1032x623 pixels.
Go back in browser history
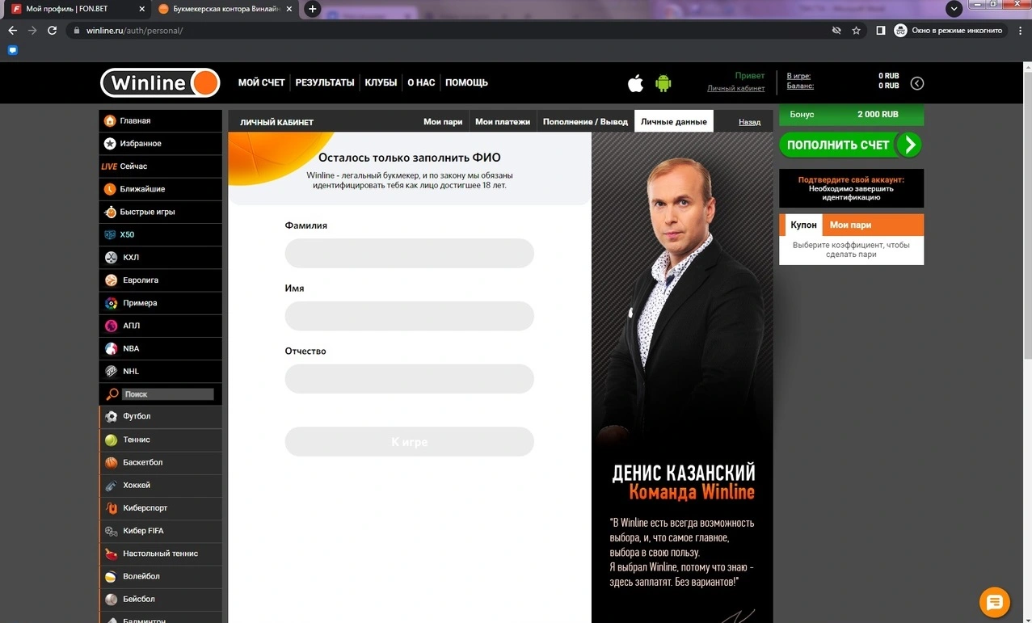tap(12, 31)
